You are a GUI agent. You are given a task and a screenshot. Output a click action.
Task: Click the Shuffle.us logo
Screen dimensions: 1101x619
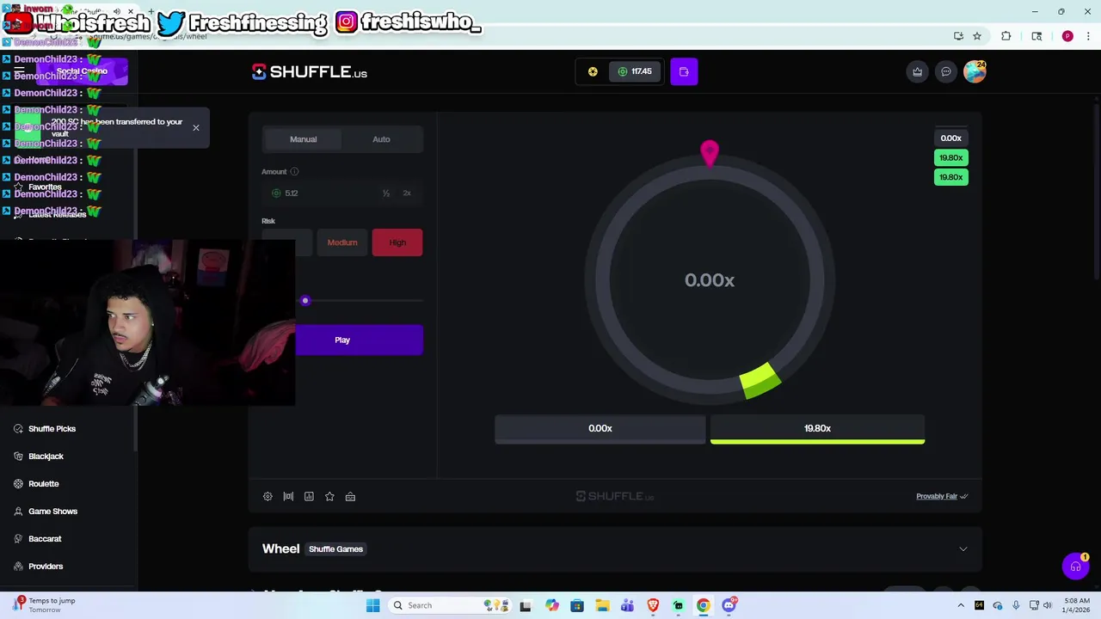click(310, 72)
